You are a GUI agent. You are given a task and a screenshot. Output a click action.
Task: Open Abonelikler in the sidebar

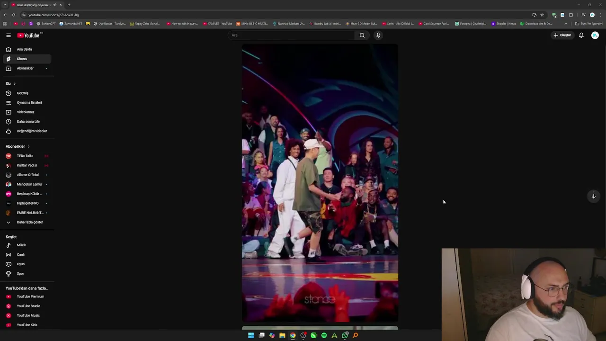(x=27, y=68)
